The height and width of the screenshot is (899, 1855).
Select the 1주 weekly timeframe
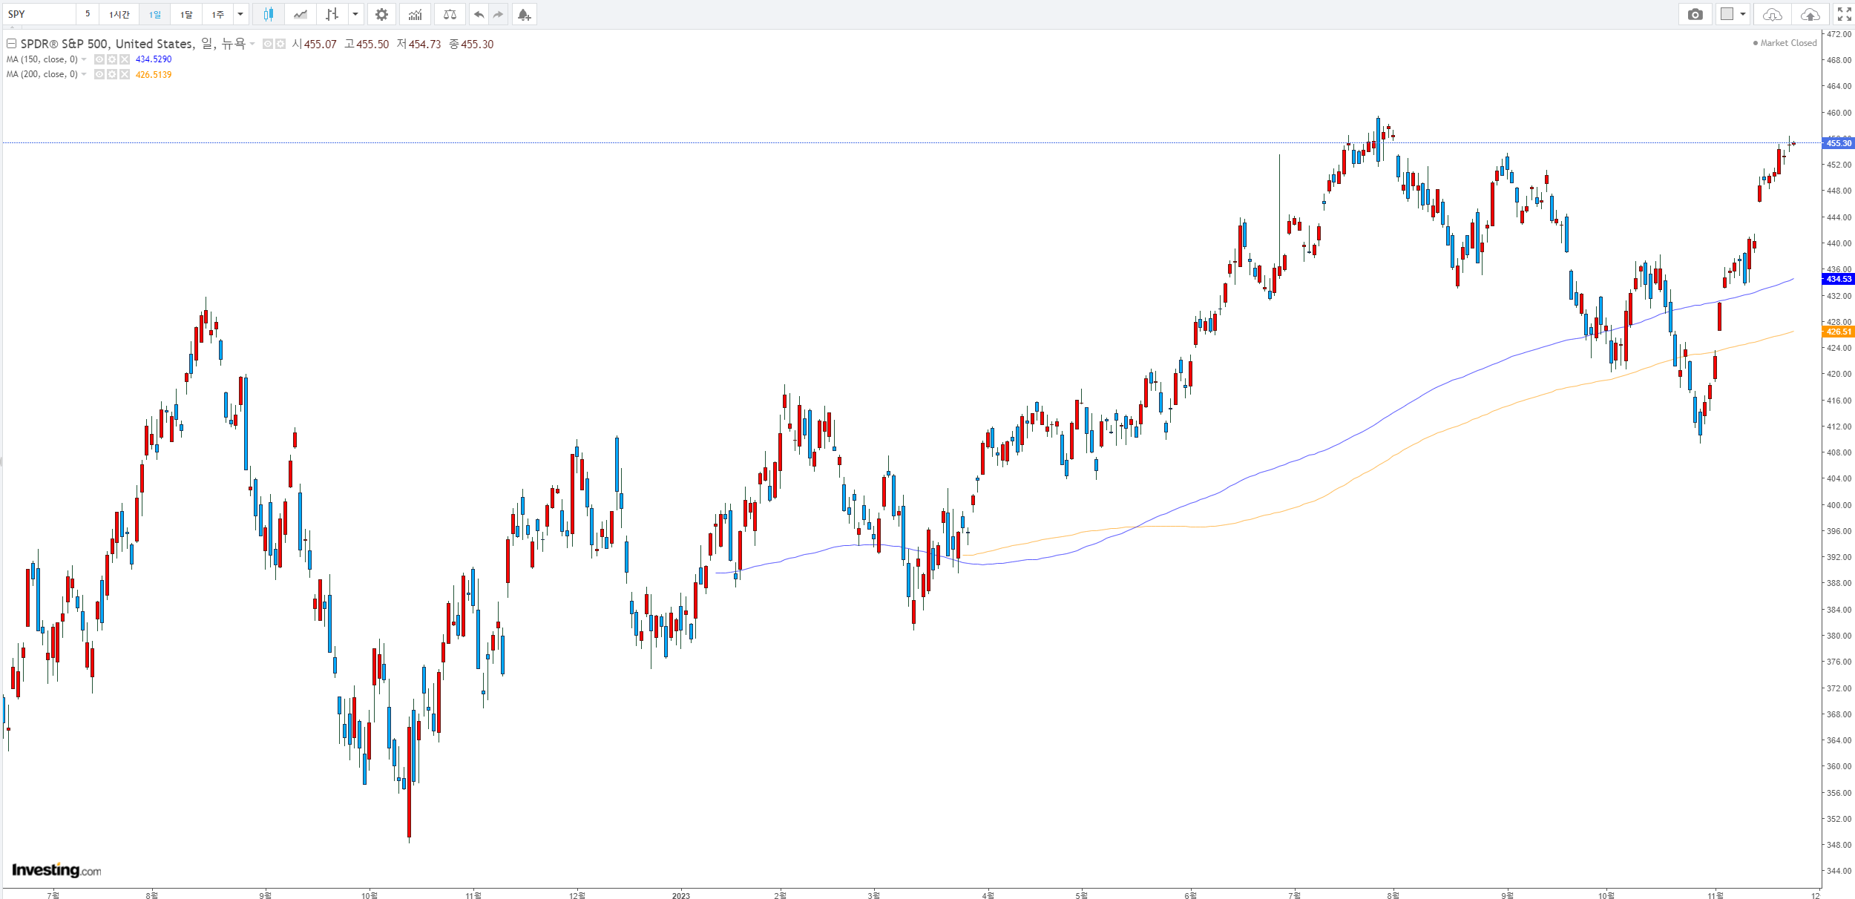[217, 14]
